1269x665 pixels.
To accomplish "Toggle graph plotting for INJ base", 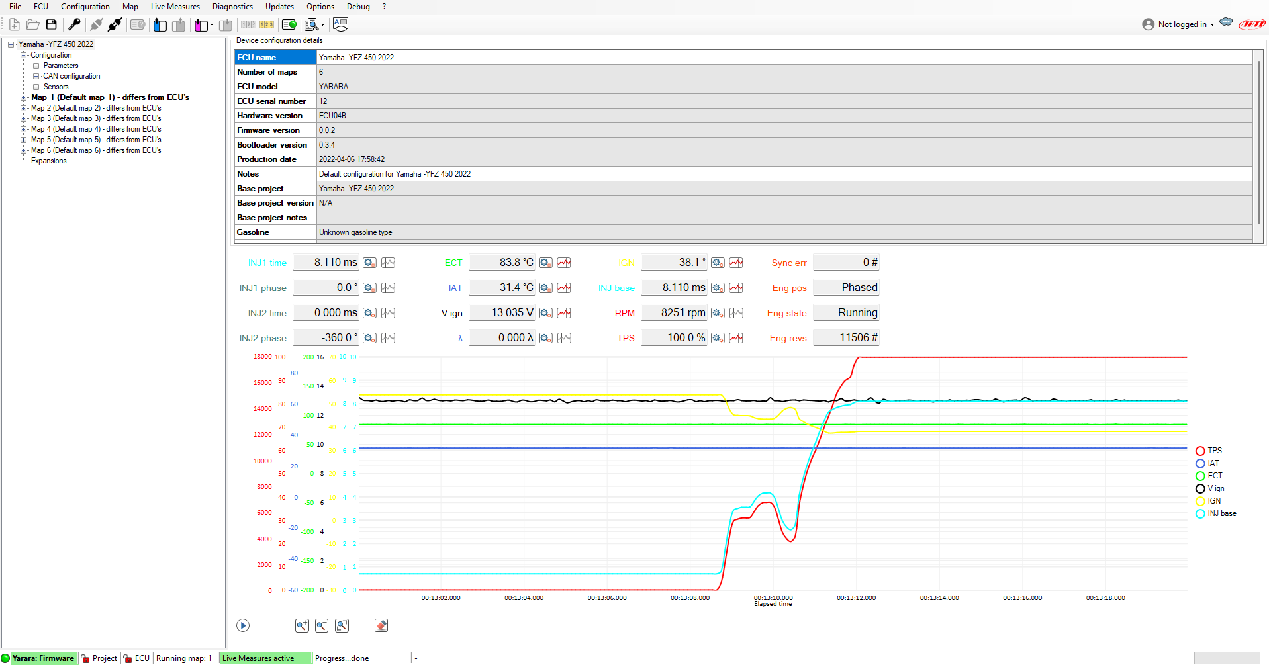I will click(x=736, y=288).
